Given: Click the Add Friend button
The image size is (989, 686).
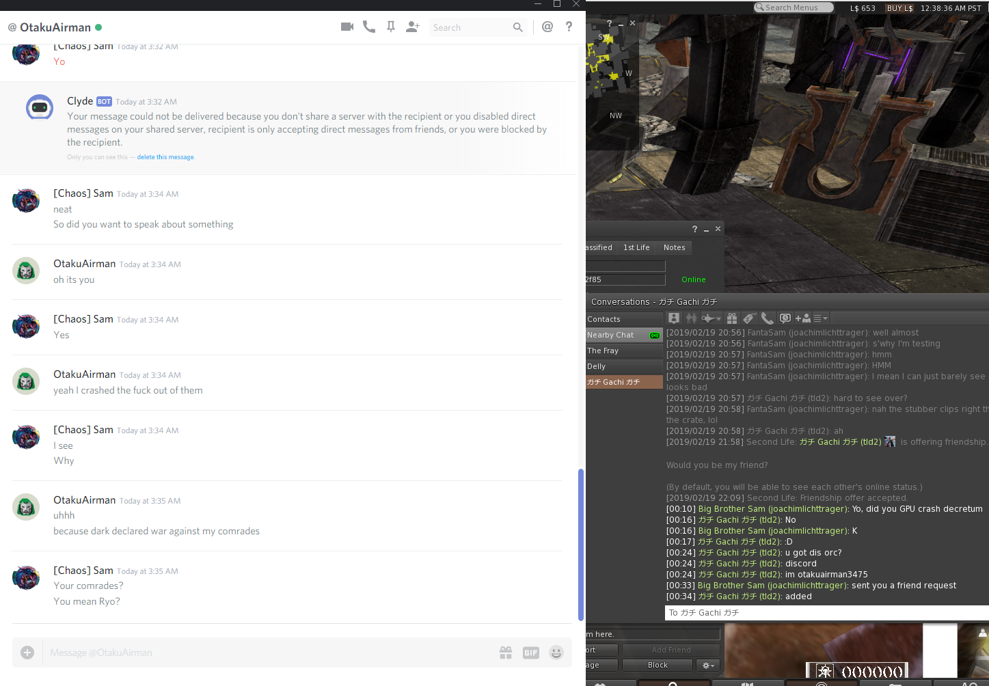Looking at the screenshot, I should pyautogui.click(x=671, y=650).
